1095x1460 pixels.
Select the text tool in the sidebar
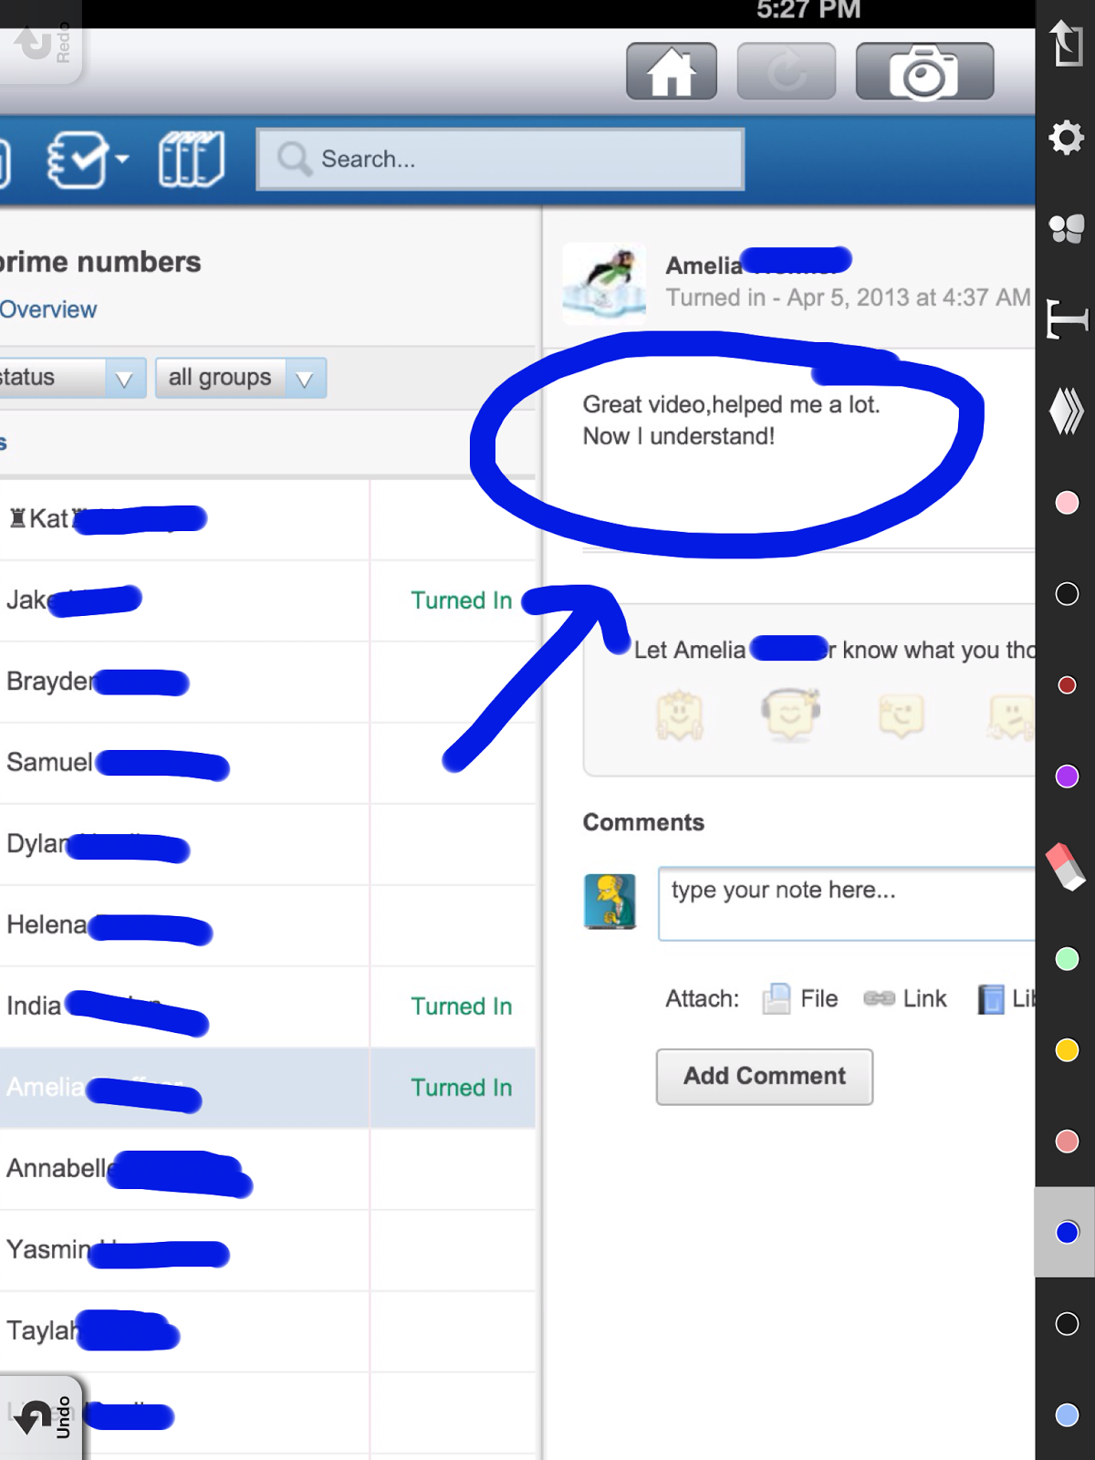coord(1066,319)
